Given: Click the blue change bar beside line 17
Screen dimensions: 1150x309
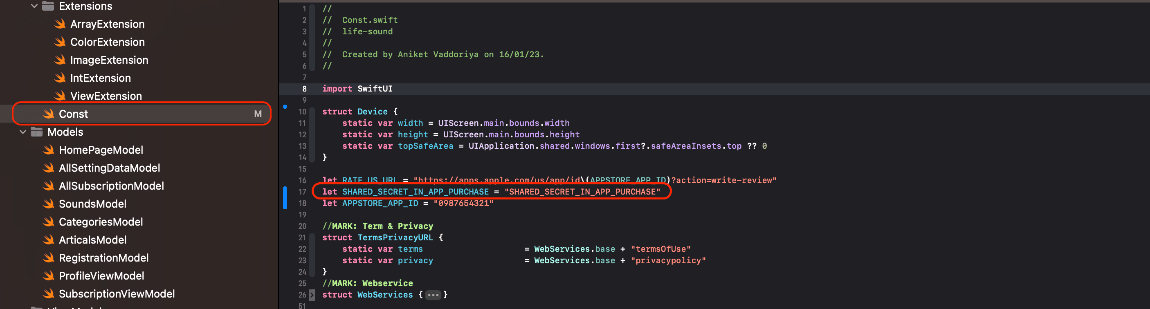Looking at the screenshot, I should click(285, 197).
